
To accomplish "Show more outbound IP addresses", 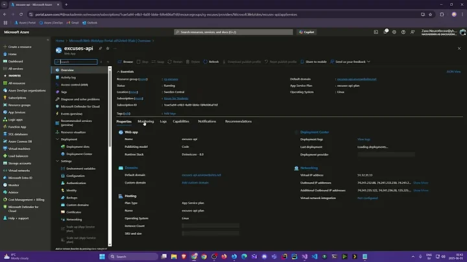I will pyautogui.click(x=420, y=183).
